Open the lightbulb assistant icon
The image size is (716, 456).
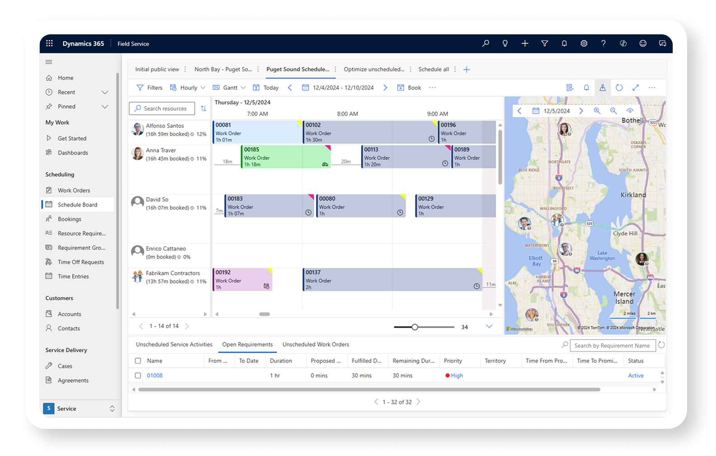point(505,43)
